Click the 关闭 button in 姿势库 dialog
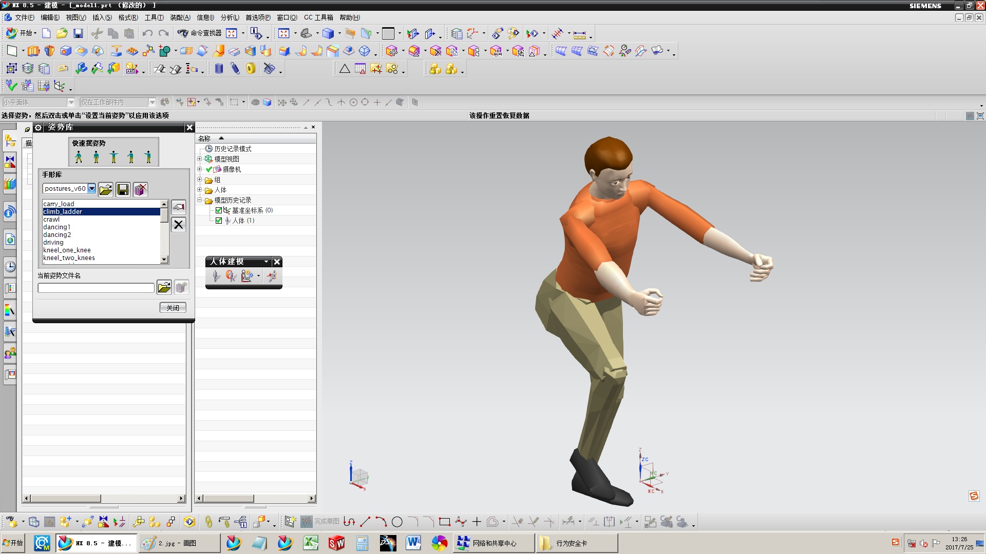The height and width of the screenshot is (554, 986). pyautogui.click(x=173, y=308)
